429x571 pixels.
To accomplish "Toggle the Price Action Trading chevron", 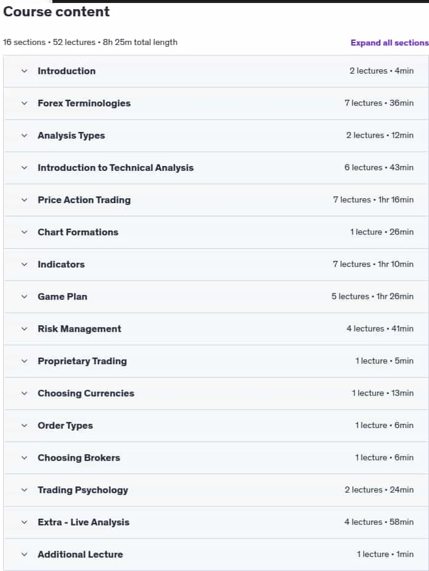I will (24, 200).
